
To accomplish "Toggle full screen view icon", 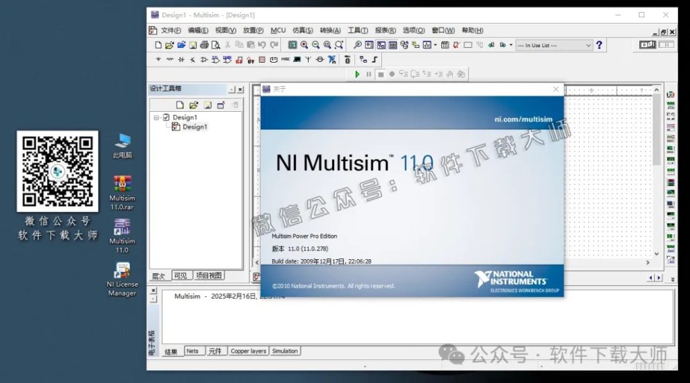I will pyautogui.click(x=292, y=45).
